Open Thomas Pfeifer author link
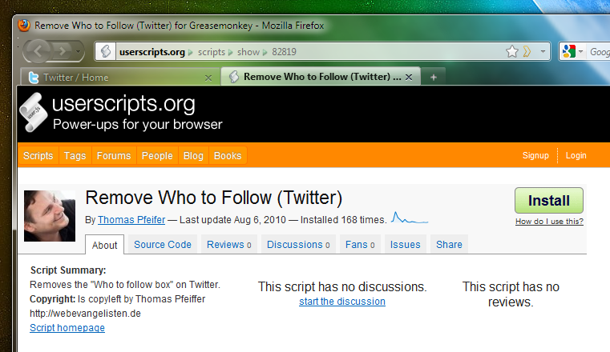The width and height of the screenshot is (610, 352). (x=131, y=220)
